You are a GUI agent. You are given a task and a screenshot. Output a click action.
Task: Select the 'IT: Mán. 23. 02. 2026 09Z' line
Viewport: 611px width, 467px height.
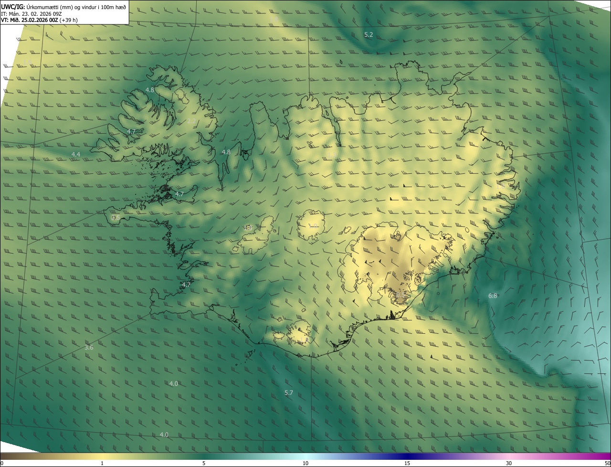[32, 14]
